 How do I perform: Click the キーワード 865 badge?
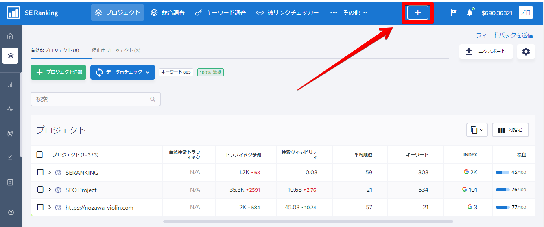tap(176, 72)
